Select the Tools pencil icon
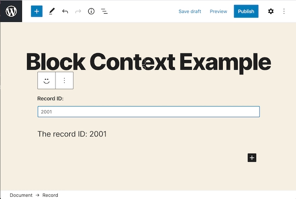296x199 pixels. coord(52,11)
